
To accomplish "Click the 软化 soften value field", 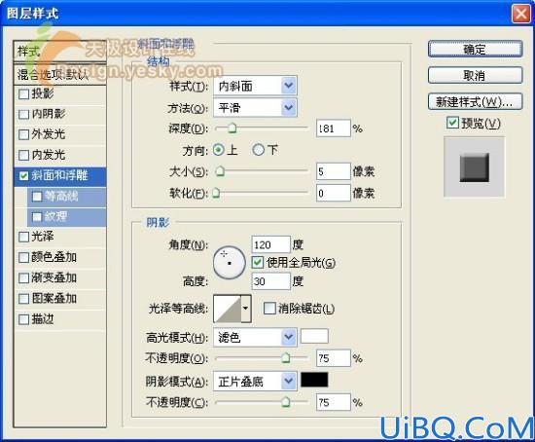I will point(334,194).
